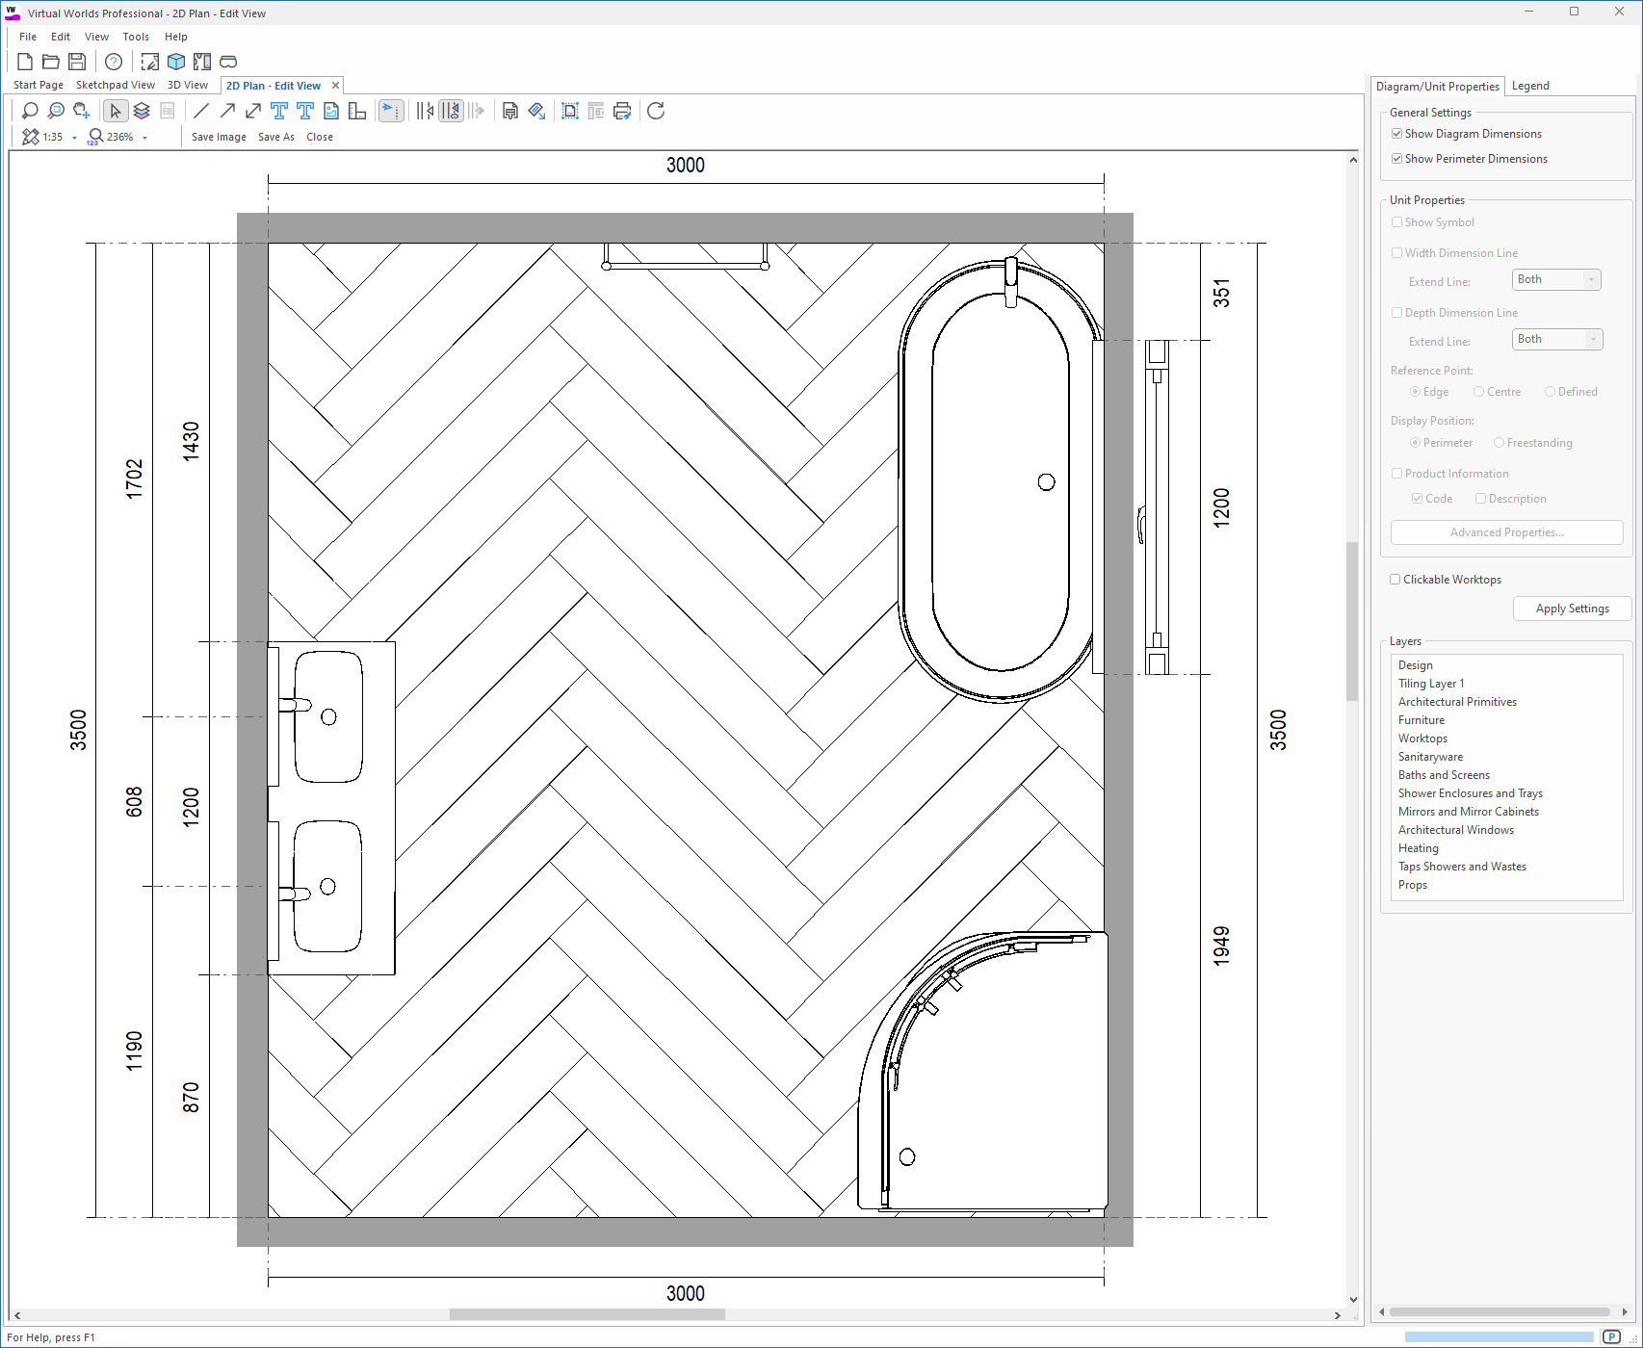Select the Architectural Windows layer
1643x1348 pixels.
(1455, 830)
